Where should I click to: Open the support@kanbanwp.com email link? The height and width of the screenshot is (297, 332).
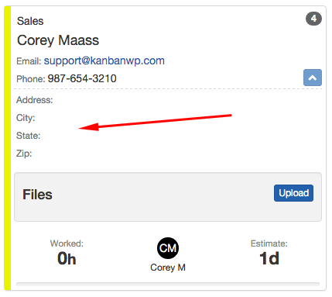pyautogui.click(x=104, y=60)
